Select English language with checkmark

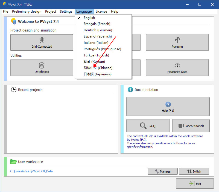tap(89, 18)
